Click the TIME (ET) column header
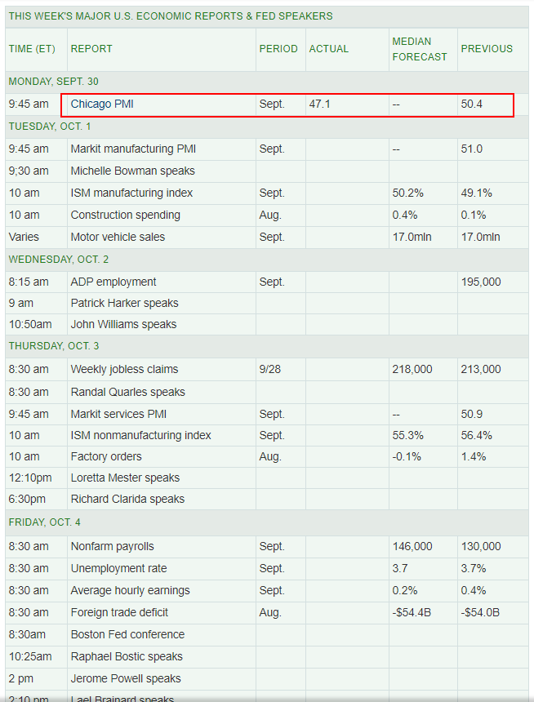The image size is (534, 702). point(32,49)
